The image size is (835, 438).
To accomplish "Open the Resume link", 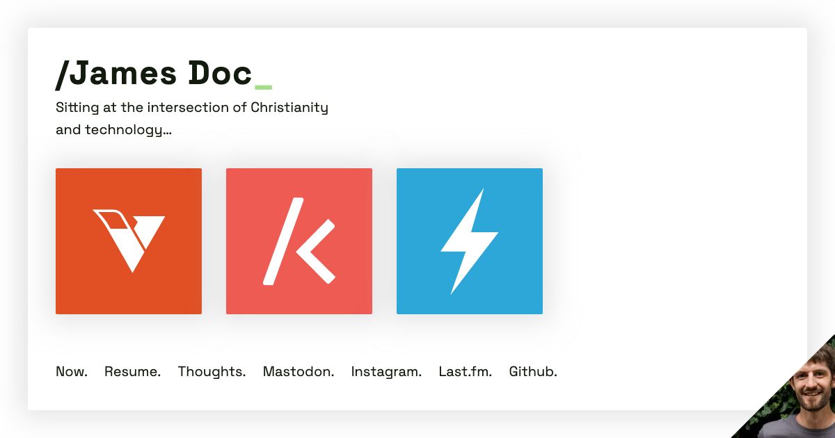I will (x=132, y=372).
